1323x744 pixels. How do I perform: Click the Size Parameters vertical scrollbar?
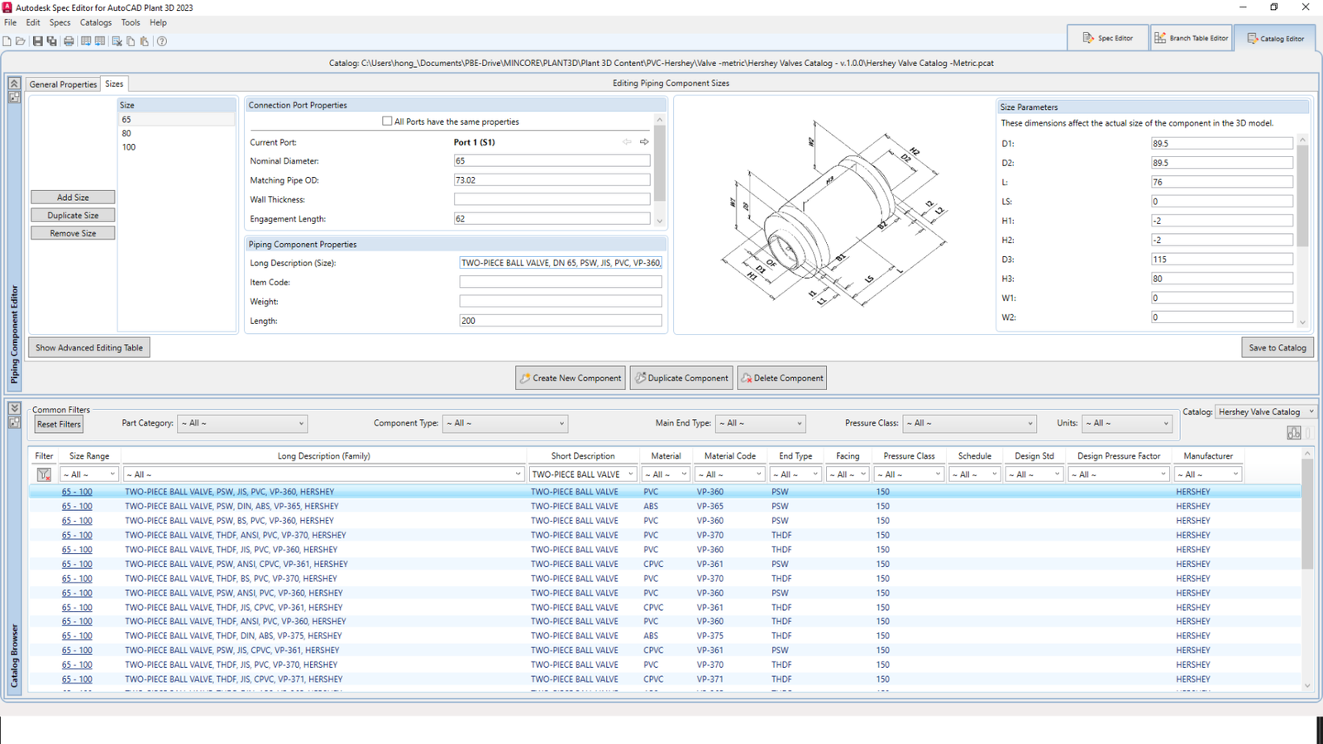tap(1302, 231)
